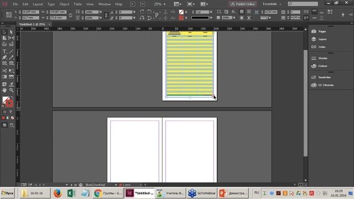Select the Direct Selection tool
Viewport: 354px width, 199px height.
pos(11,32)
